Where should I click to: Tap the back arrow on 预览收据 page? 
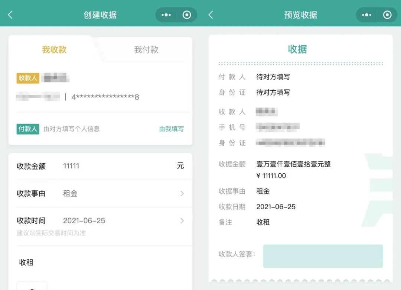[211, 15]
